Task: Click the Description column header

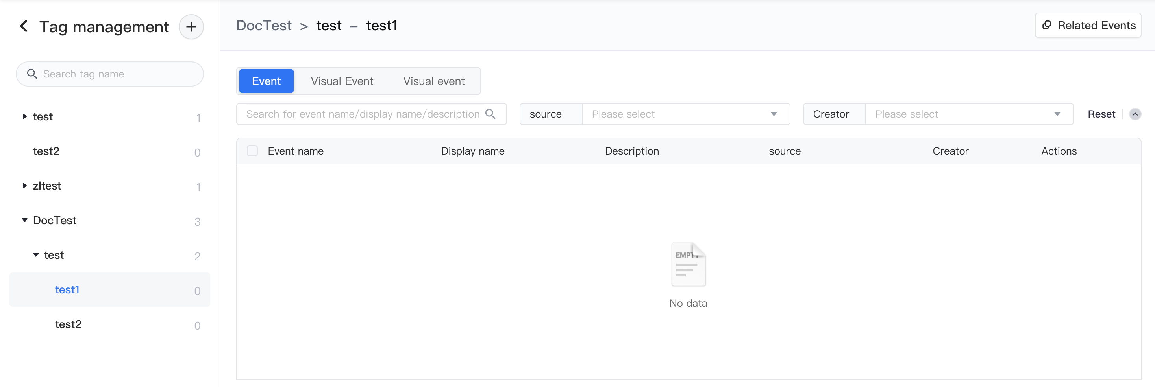Action: click(x=632, y=151)
